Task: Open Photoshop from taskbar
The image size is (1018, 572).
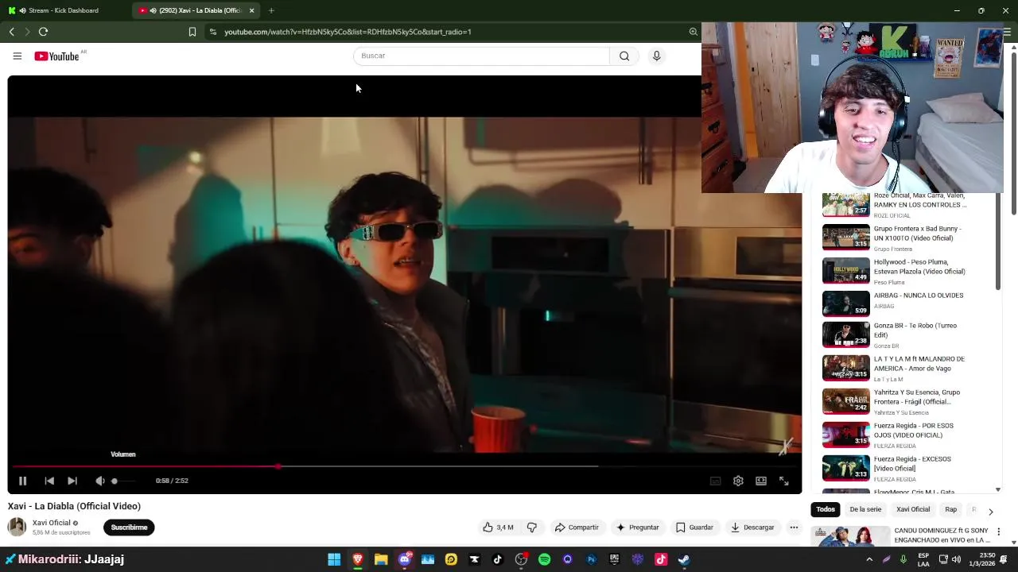Action: 591,559
